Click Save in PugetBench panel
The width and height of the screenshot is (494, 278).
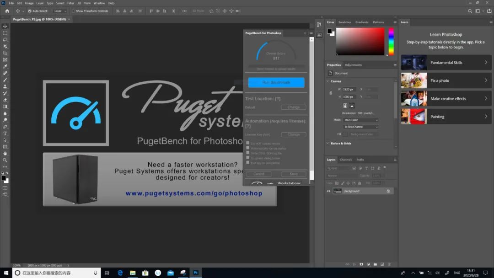(293, 174)
